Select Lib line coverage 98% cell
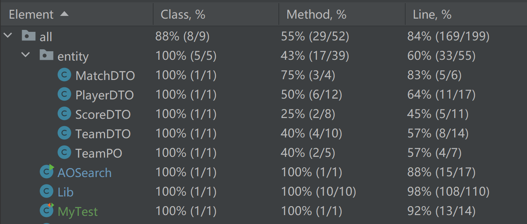527x224 pixels. (x=448, y=192)
